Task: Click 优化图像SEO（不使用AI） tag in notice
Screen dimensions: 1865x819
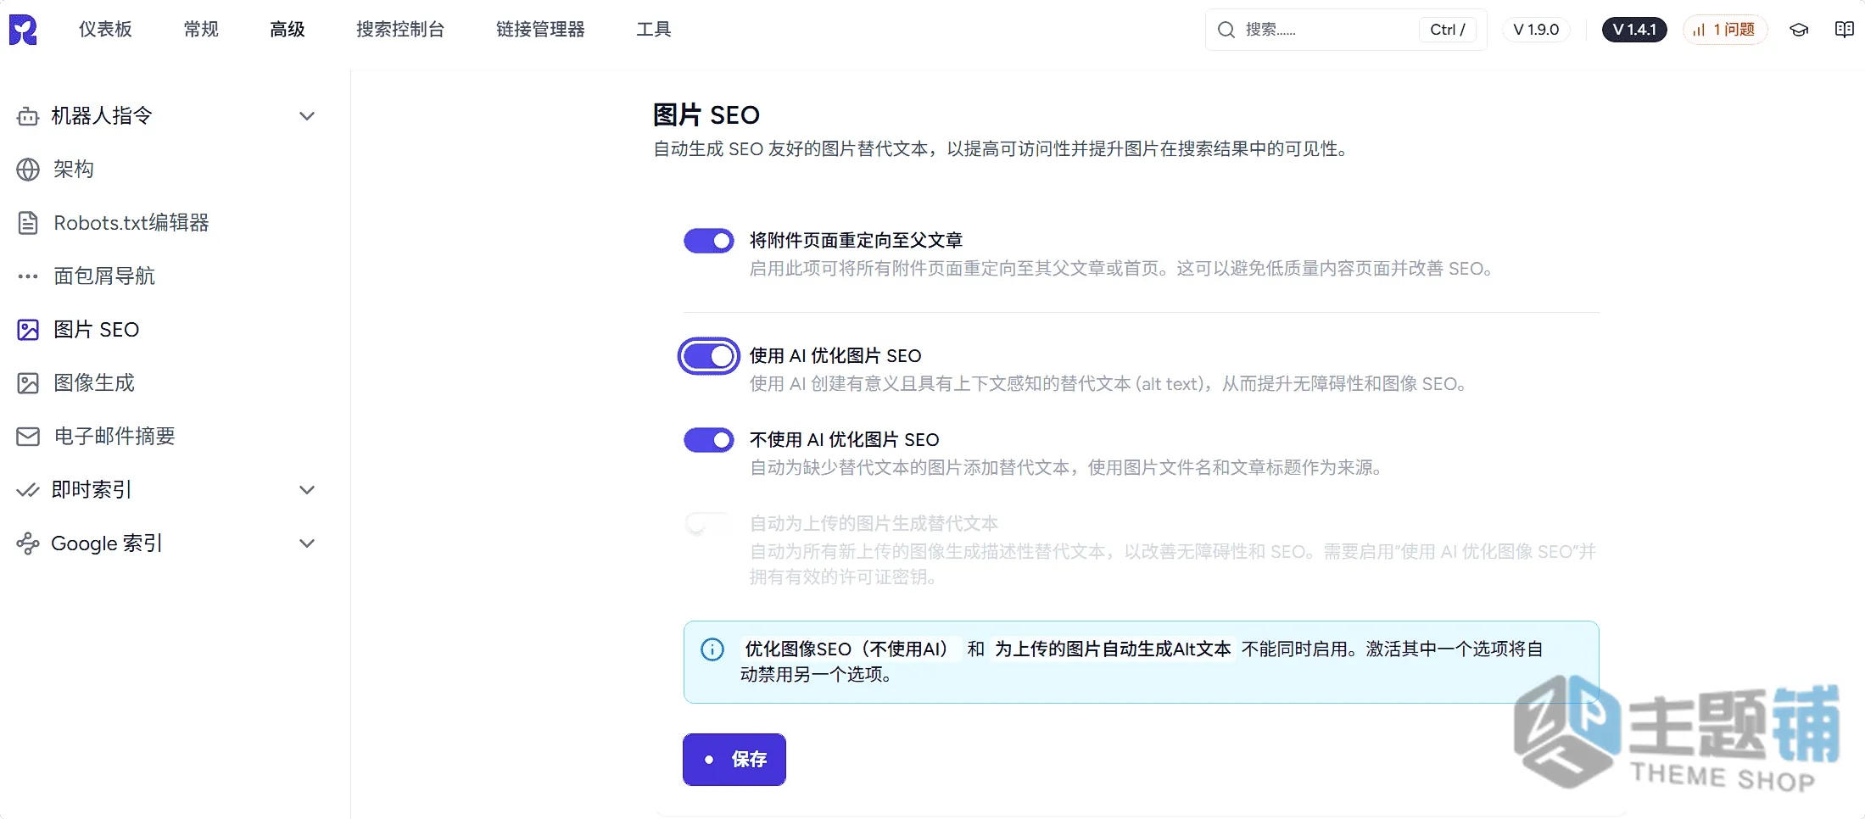Action: [x=850, y=649]
